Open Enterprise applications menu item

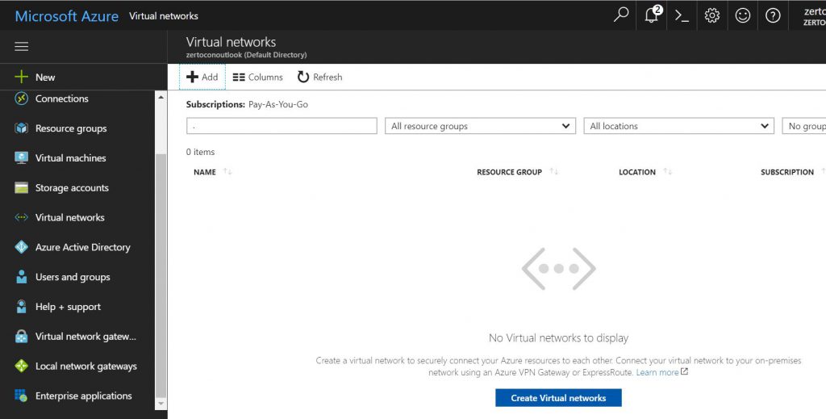coord(83,396)
